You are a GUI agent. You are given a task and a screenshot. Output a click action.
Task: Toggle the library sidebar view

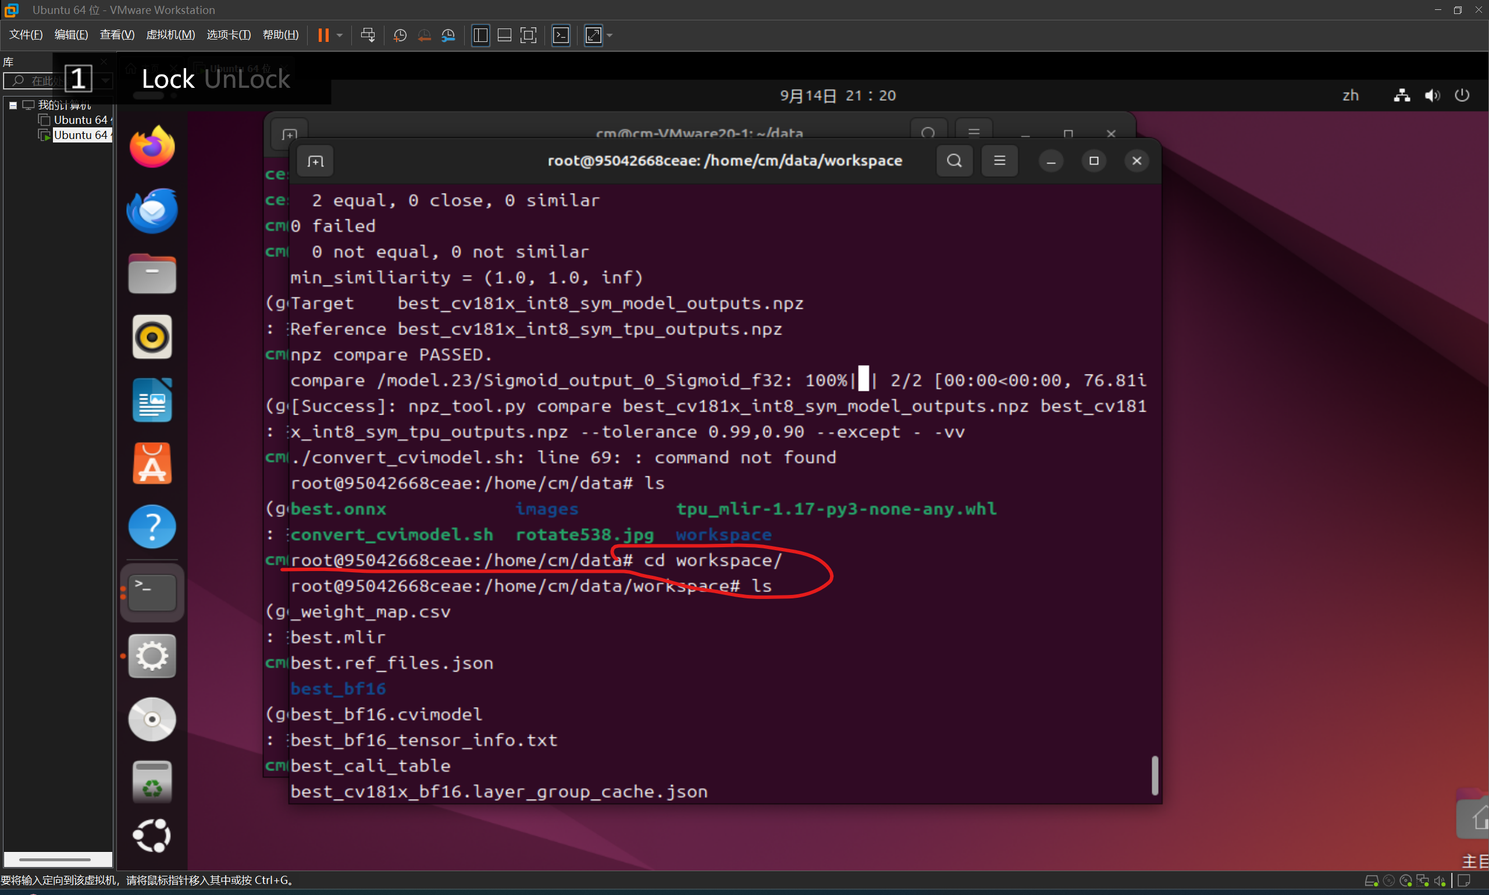[x=480, y=35]
